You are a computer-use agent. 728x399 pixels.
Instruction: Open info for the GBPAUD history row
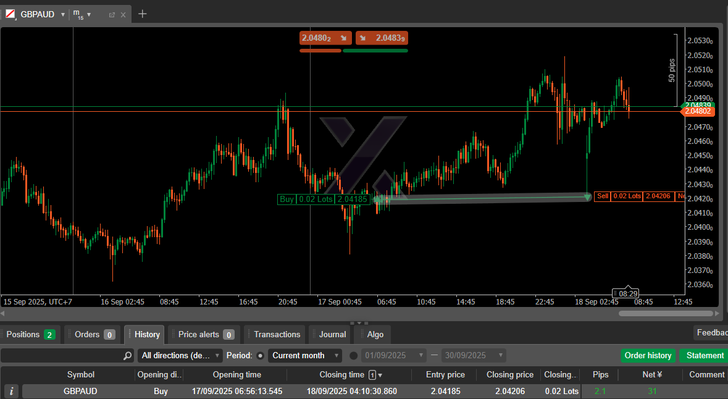coord(11,391)
